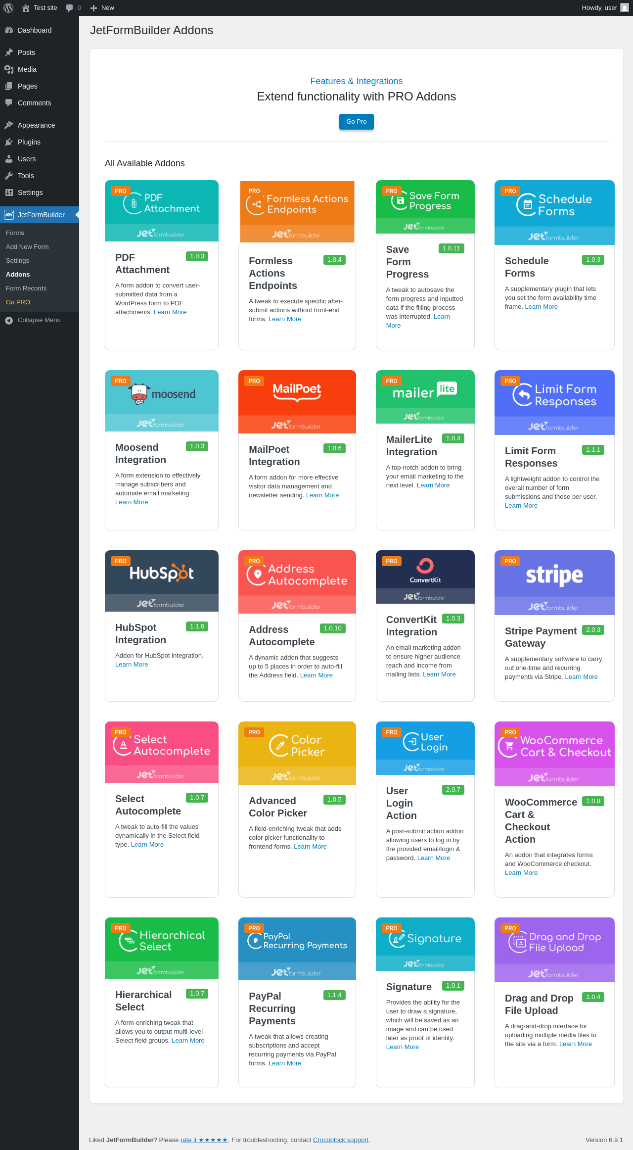This screenshot has width=633, height=1150.
Task: Click the Comments icon in sidebar
Action: click(x=9, y=103)
